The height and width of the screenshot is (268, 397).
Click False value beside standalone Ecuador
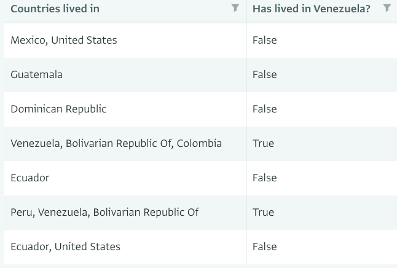pyautogui.click(x=265, y=178)
